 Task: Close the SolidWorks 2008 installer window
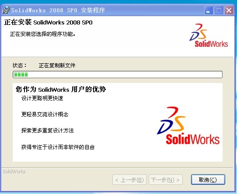(x=229, y=10)
